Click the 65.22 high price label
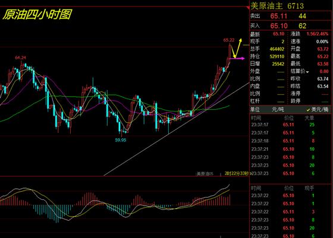 tap(229, 40)
